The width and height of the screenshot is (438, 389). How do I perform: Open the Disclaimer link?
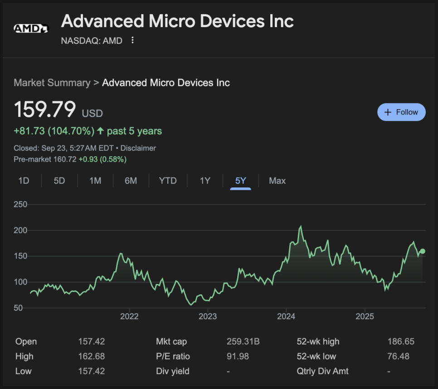138,148
